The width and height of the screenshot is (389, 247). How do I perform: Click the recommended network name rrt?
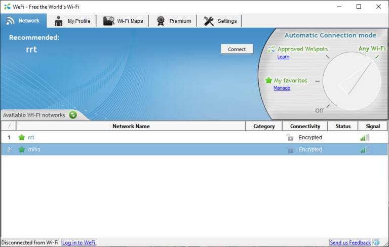tap(31, 50)
